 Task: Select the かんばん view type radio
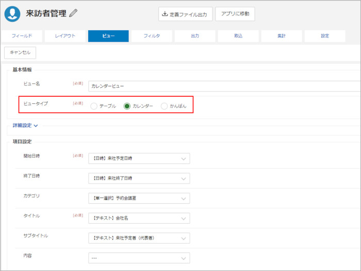pos(164,106)
